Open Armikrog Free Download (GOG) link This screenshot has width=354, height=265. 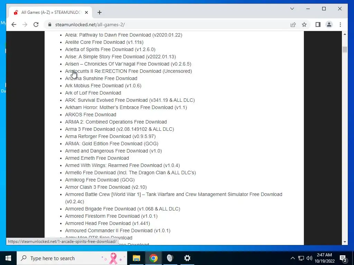coord(100,180)
